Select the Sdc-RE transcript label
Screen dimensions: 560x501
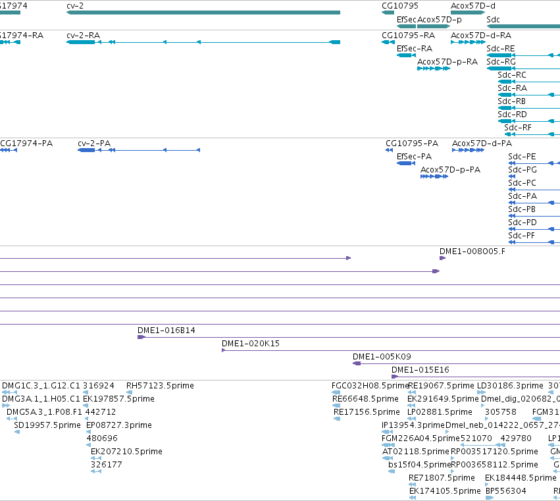click(x=500, y=49)
